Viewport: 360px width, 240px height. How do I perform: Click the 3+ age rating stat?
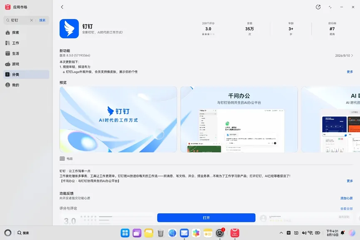coord(291,29)
